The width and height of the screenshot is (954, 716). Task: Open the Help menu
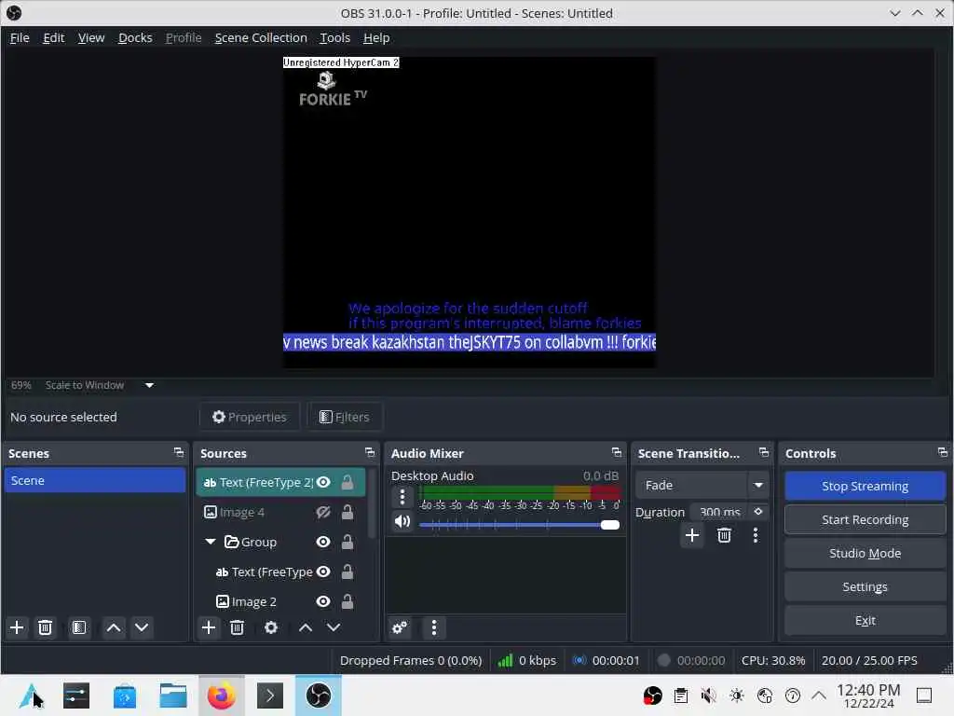[376, 37]
